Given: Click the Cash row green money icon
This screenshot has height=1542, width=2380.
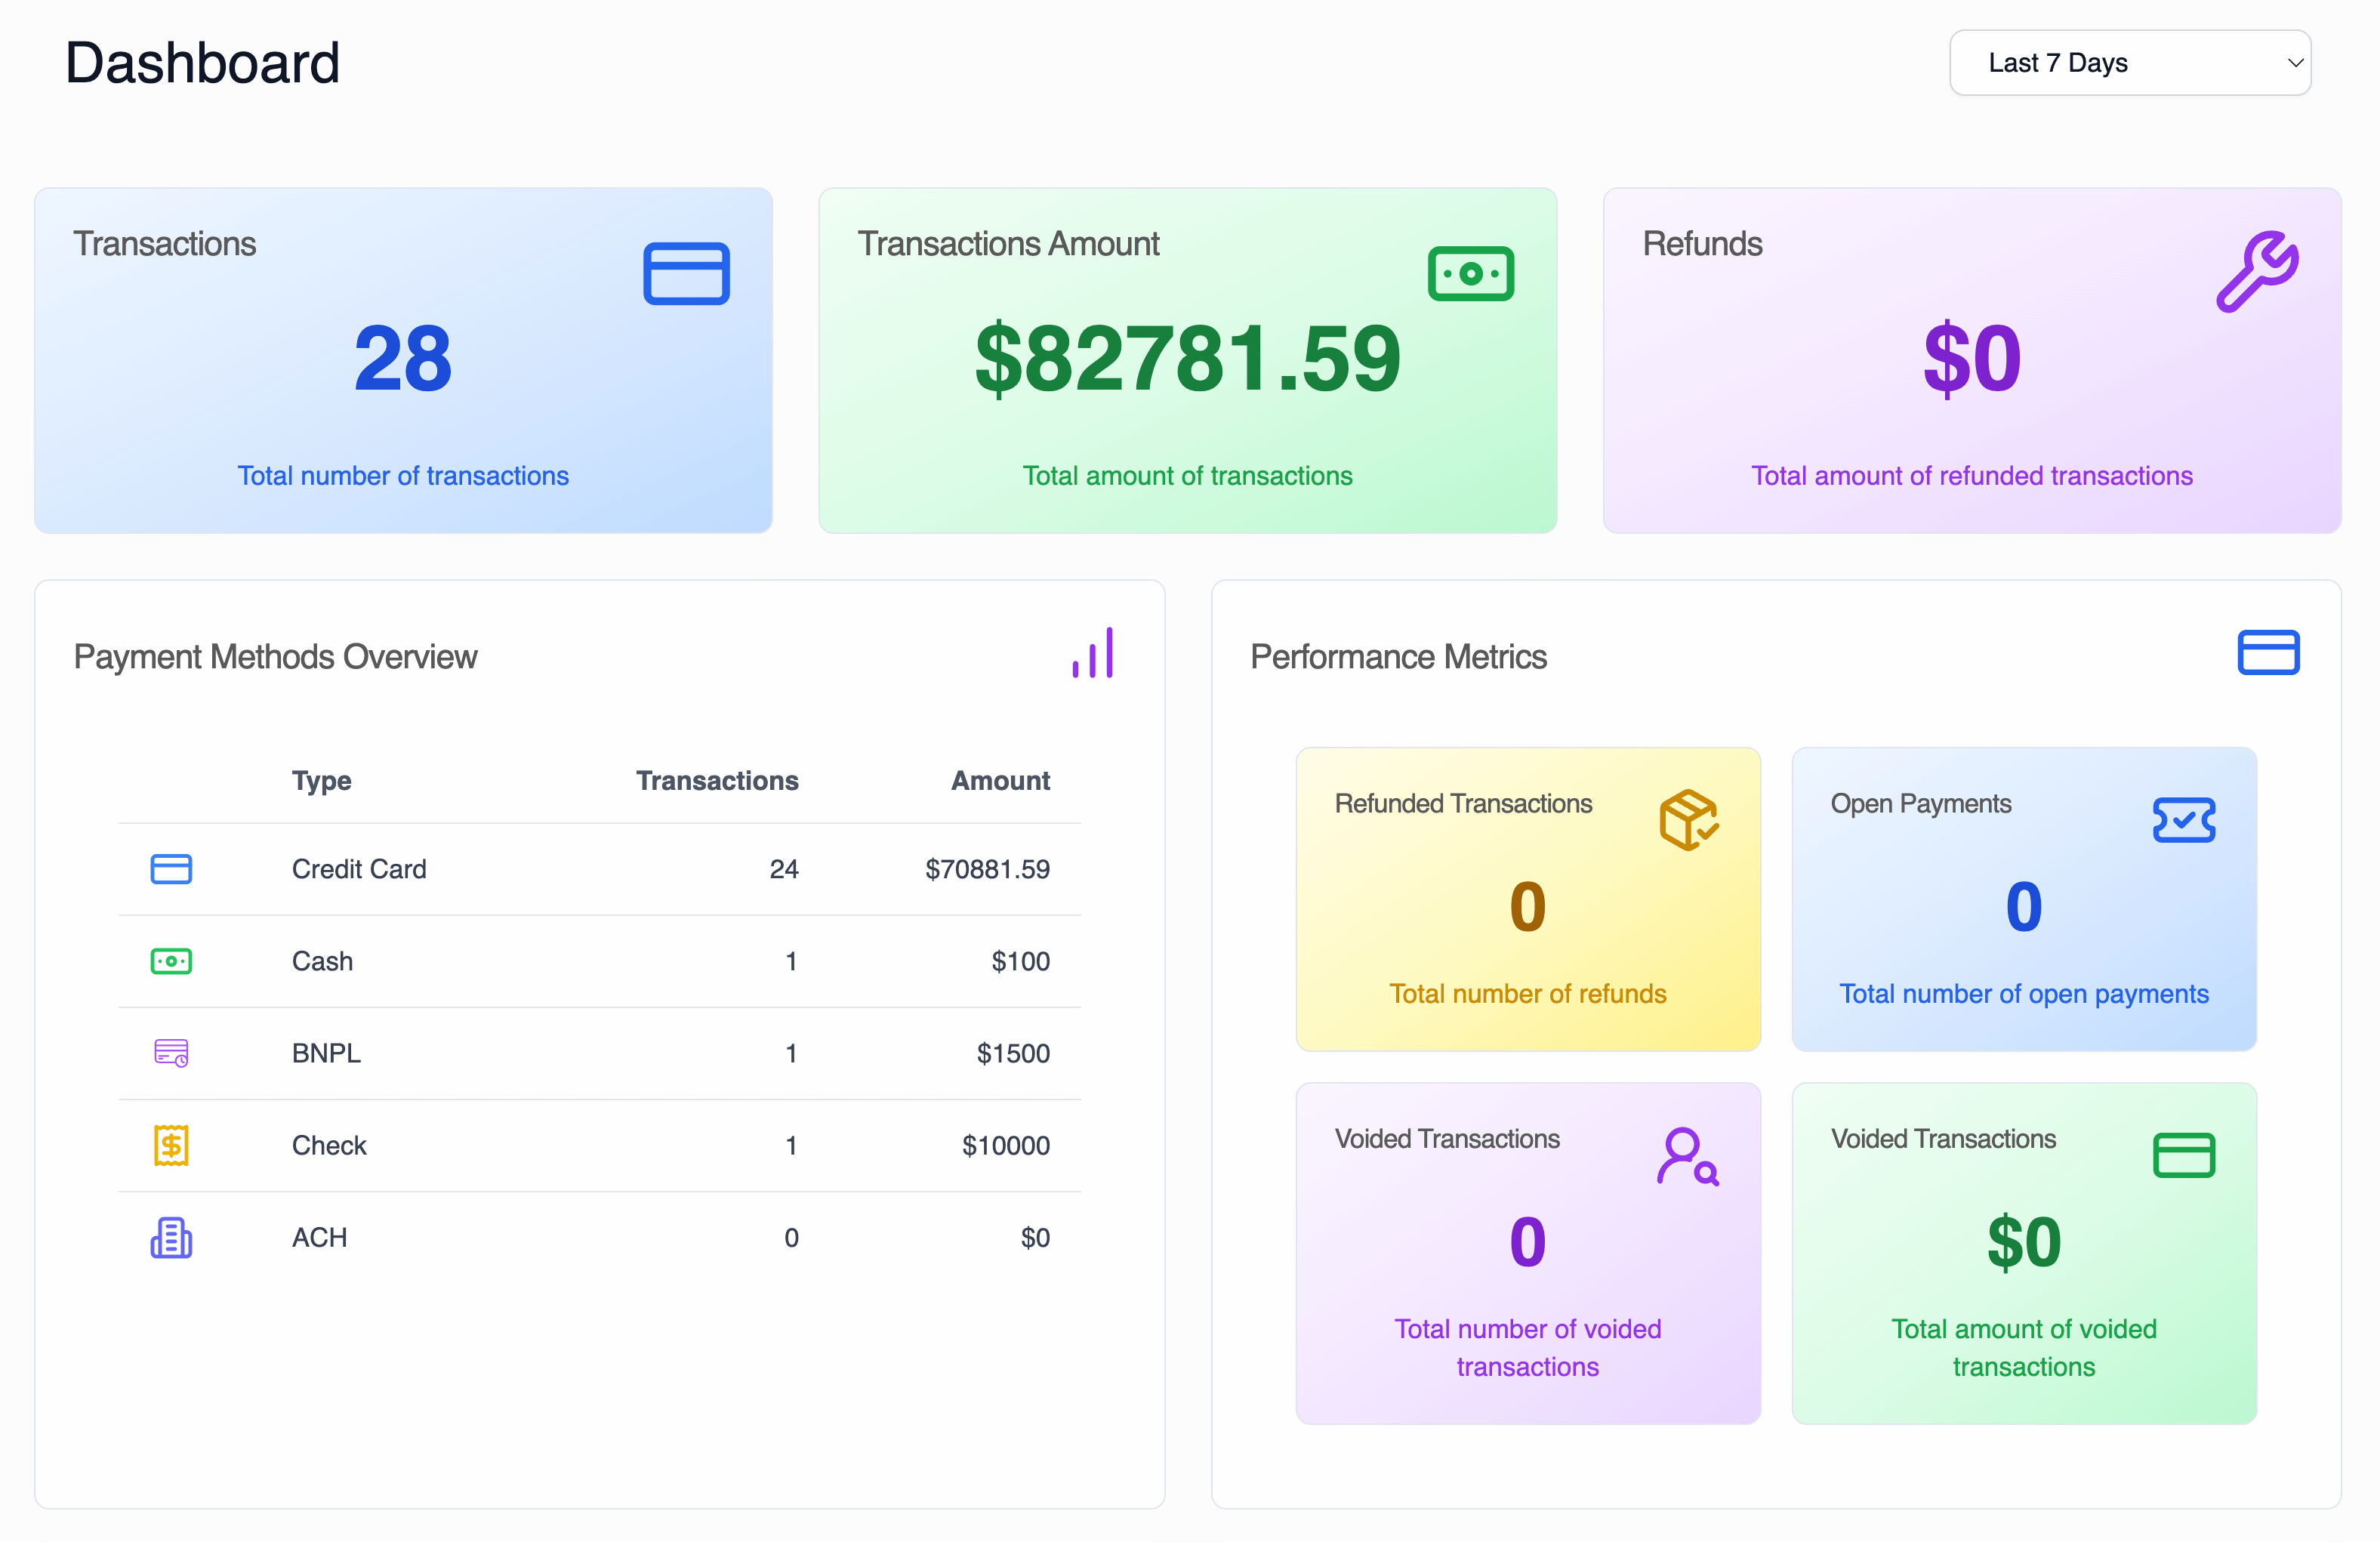Looking at the screenshot, I should click(171, 961).
